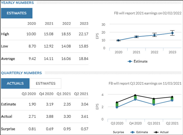Open the ESTIMATES tab under Quarterly Numbers
The image size is (183, 135).
click(x=46, y=83)
